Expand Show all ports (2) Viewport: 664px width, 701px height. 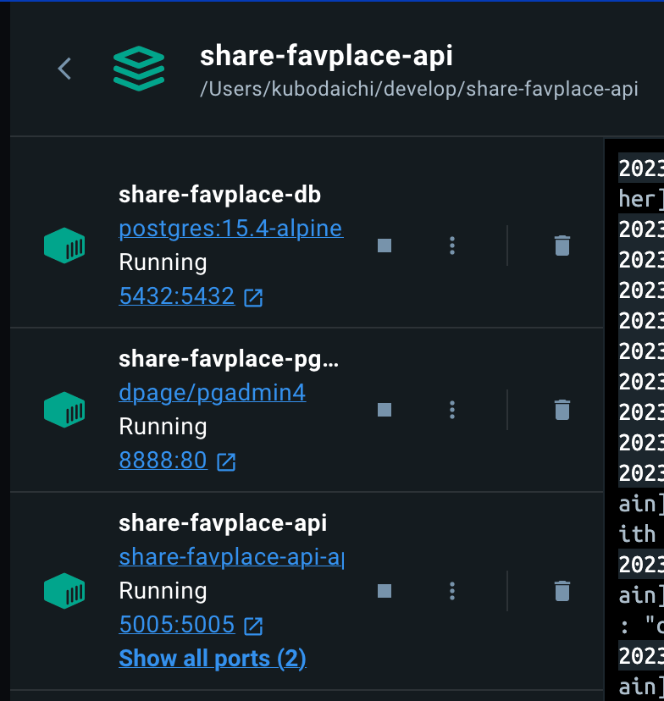[x=213, y=659]
